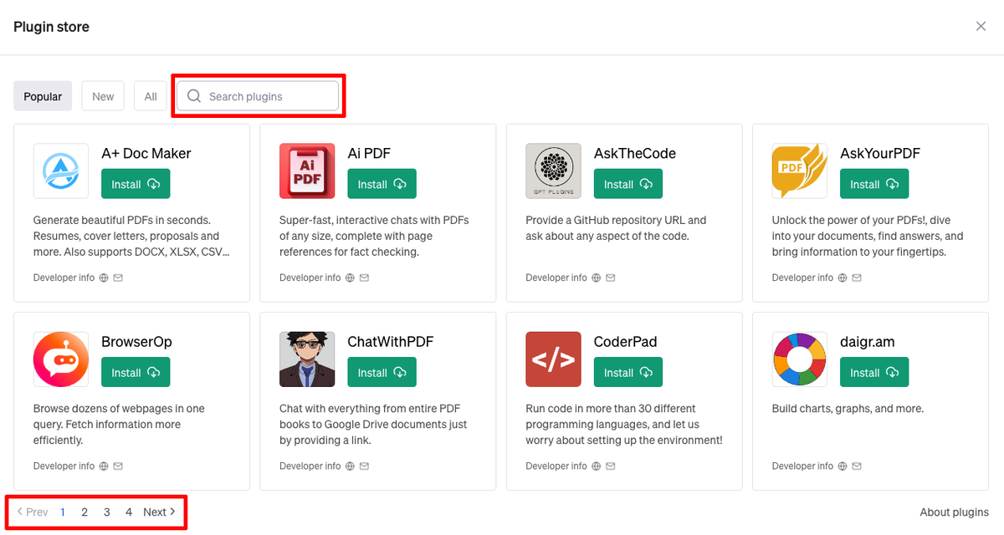Viewport: 1004px width, 535px height.
Task: Install the BrowserOp plugin
Action: pos(135,373)
